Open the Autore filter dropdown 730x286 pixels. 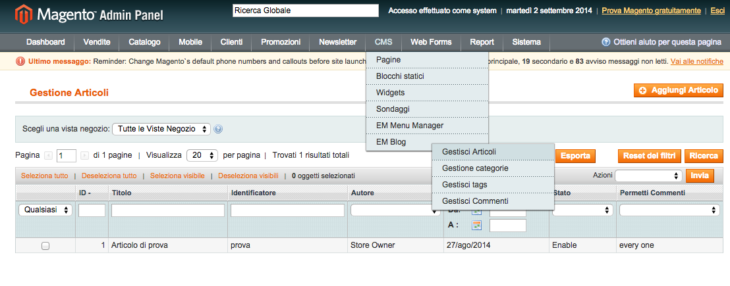[395, 210]
